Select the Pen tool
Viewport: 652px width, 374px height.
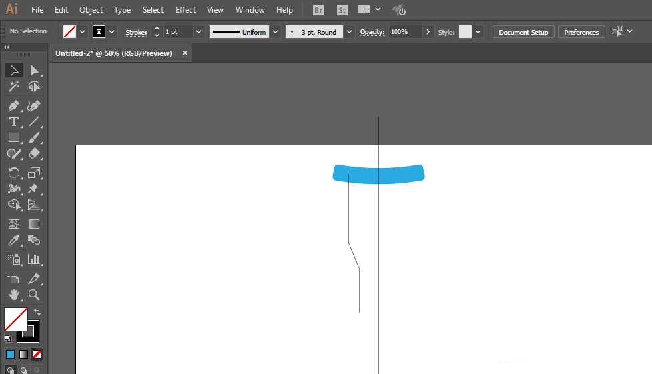coord(13,105)
